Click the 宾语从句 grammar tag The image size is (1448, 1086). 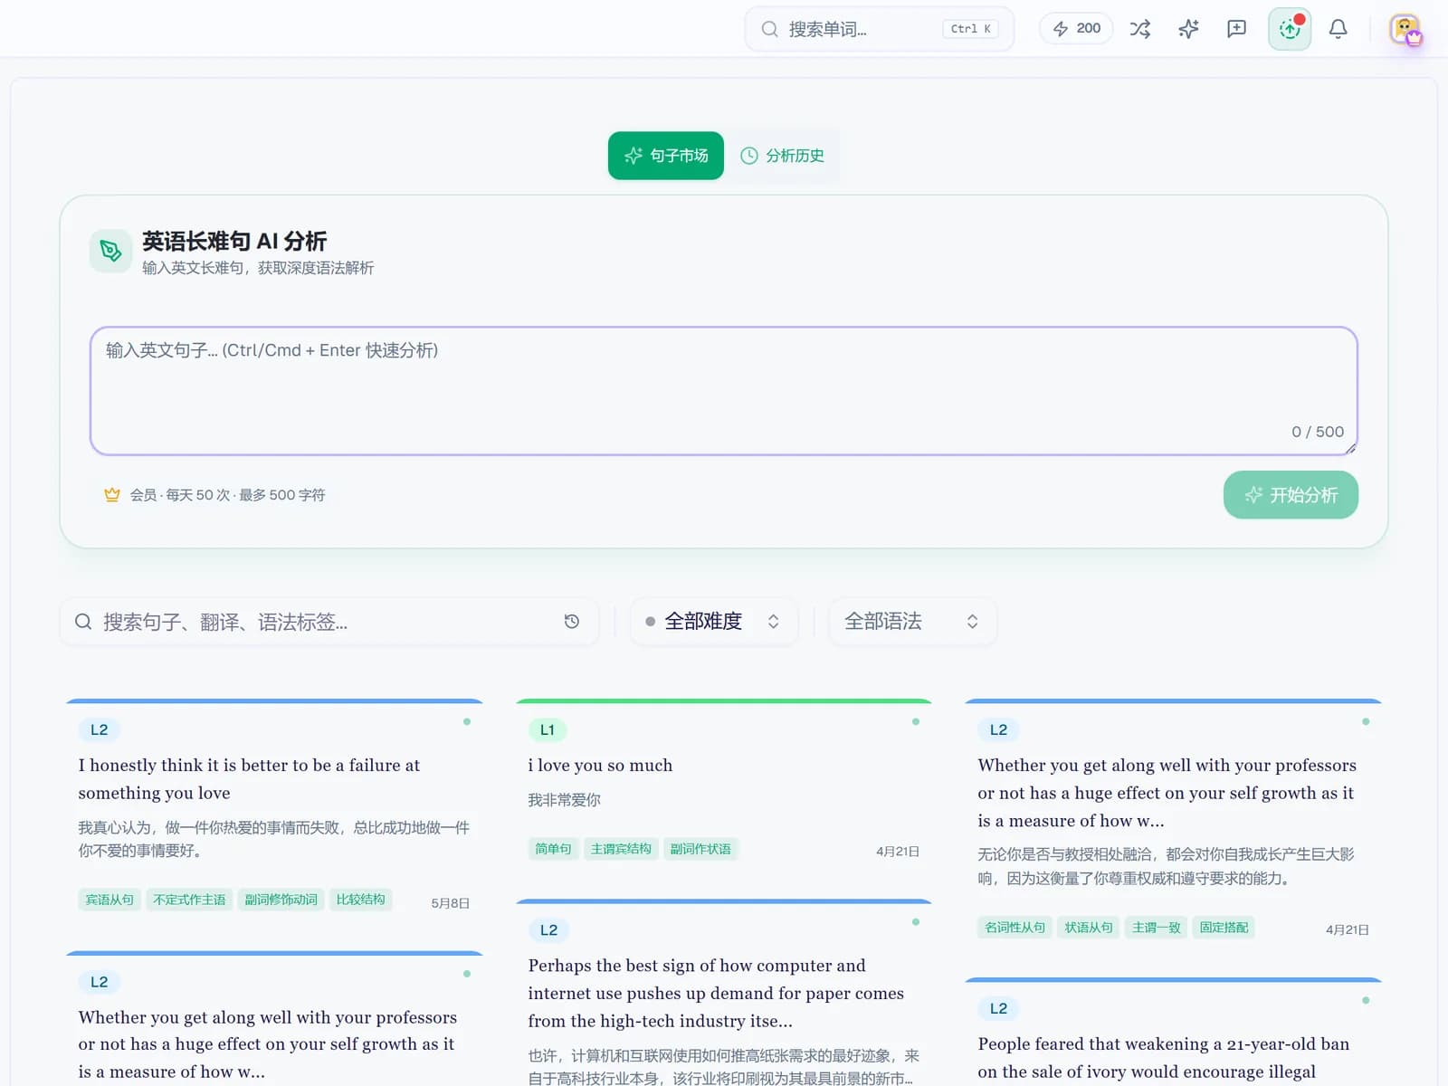[x=110, y=900]
